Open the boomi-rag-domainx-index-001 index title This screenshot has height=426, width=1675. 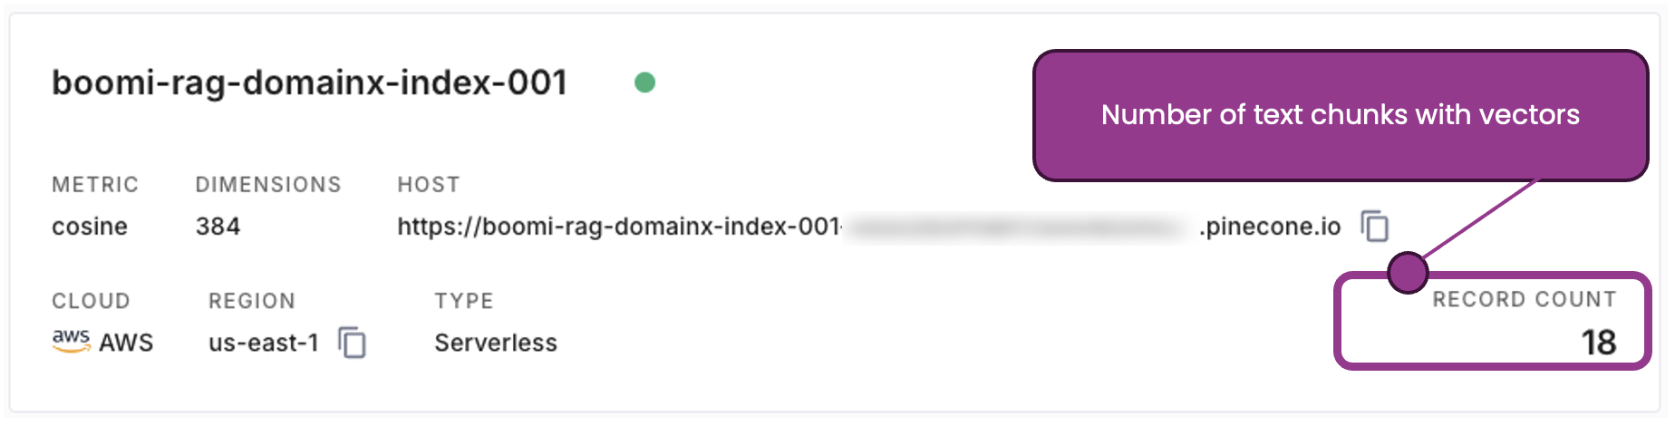309,82
